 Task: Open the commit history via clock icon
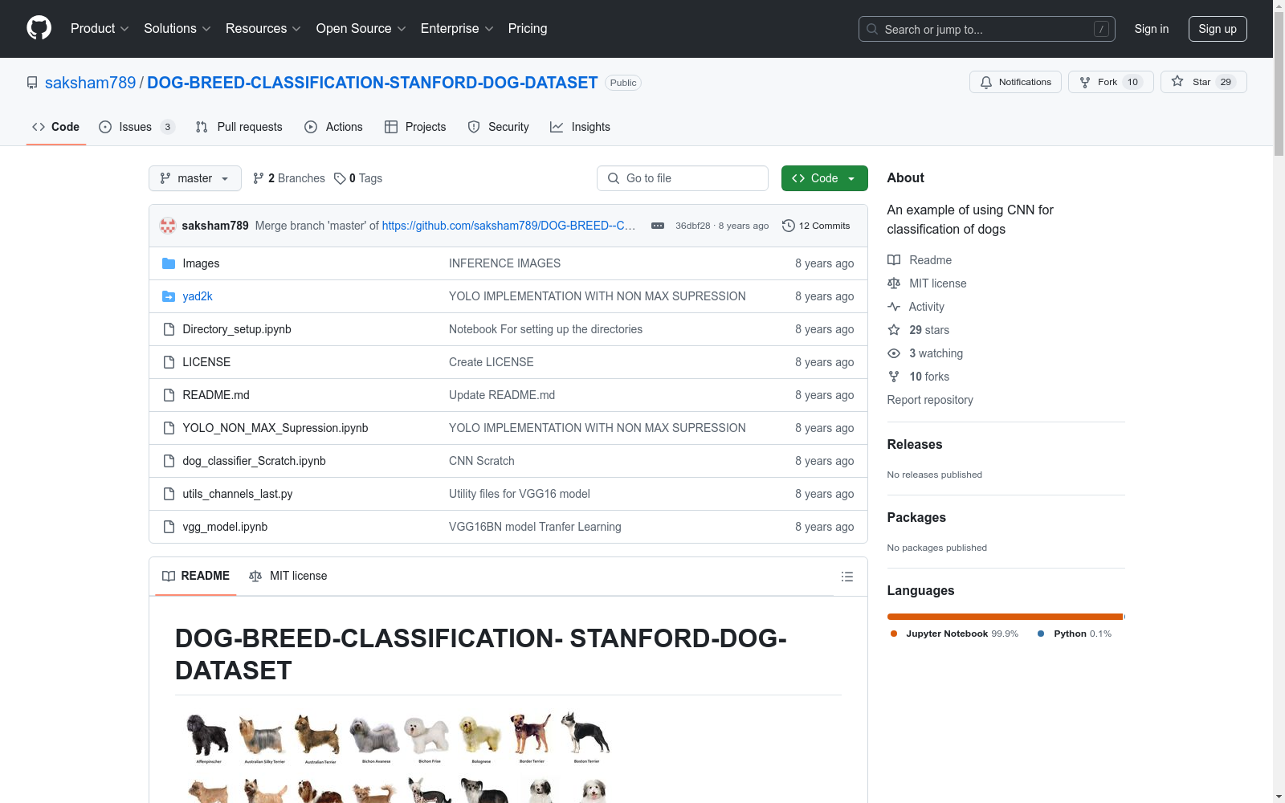[x=787, y=226]
